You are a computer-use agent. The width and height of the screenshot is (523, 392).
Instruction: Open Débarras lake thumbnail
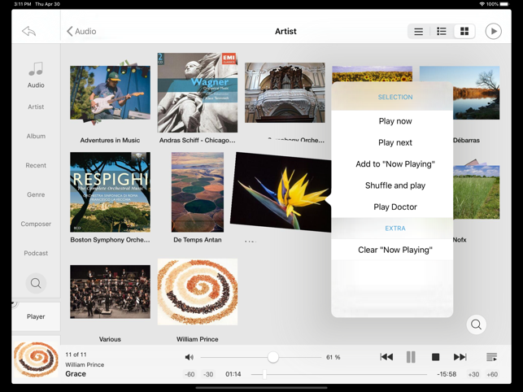tap(477, 93)
